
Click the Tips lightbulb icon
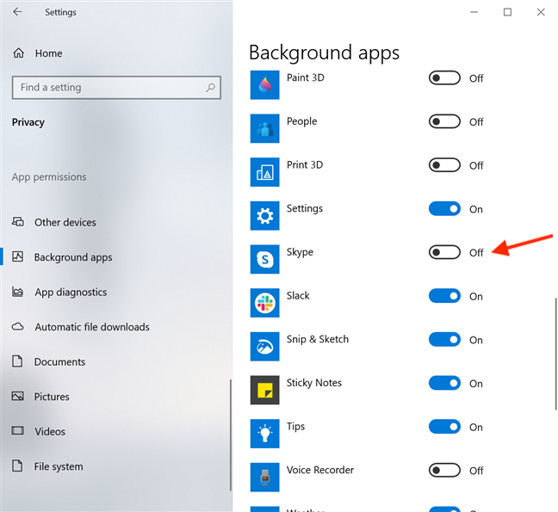[x=264, y=434]
